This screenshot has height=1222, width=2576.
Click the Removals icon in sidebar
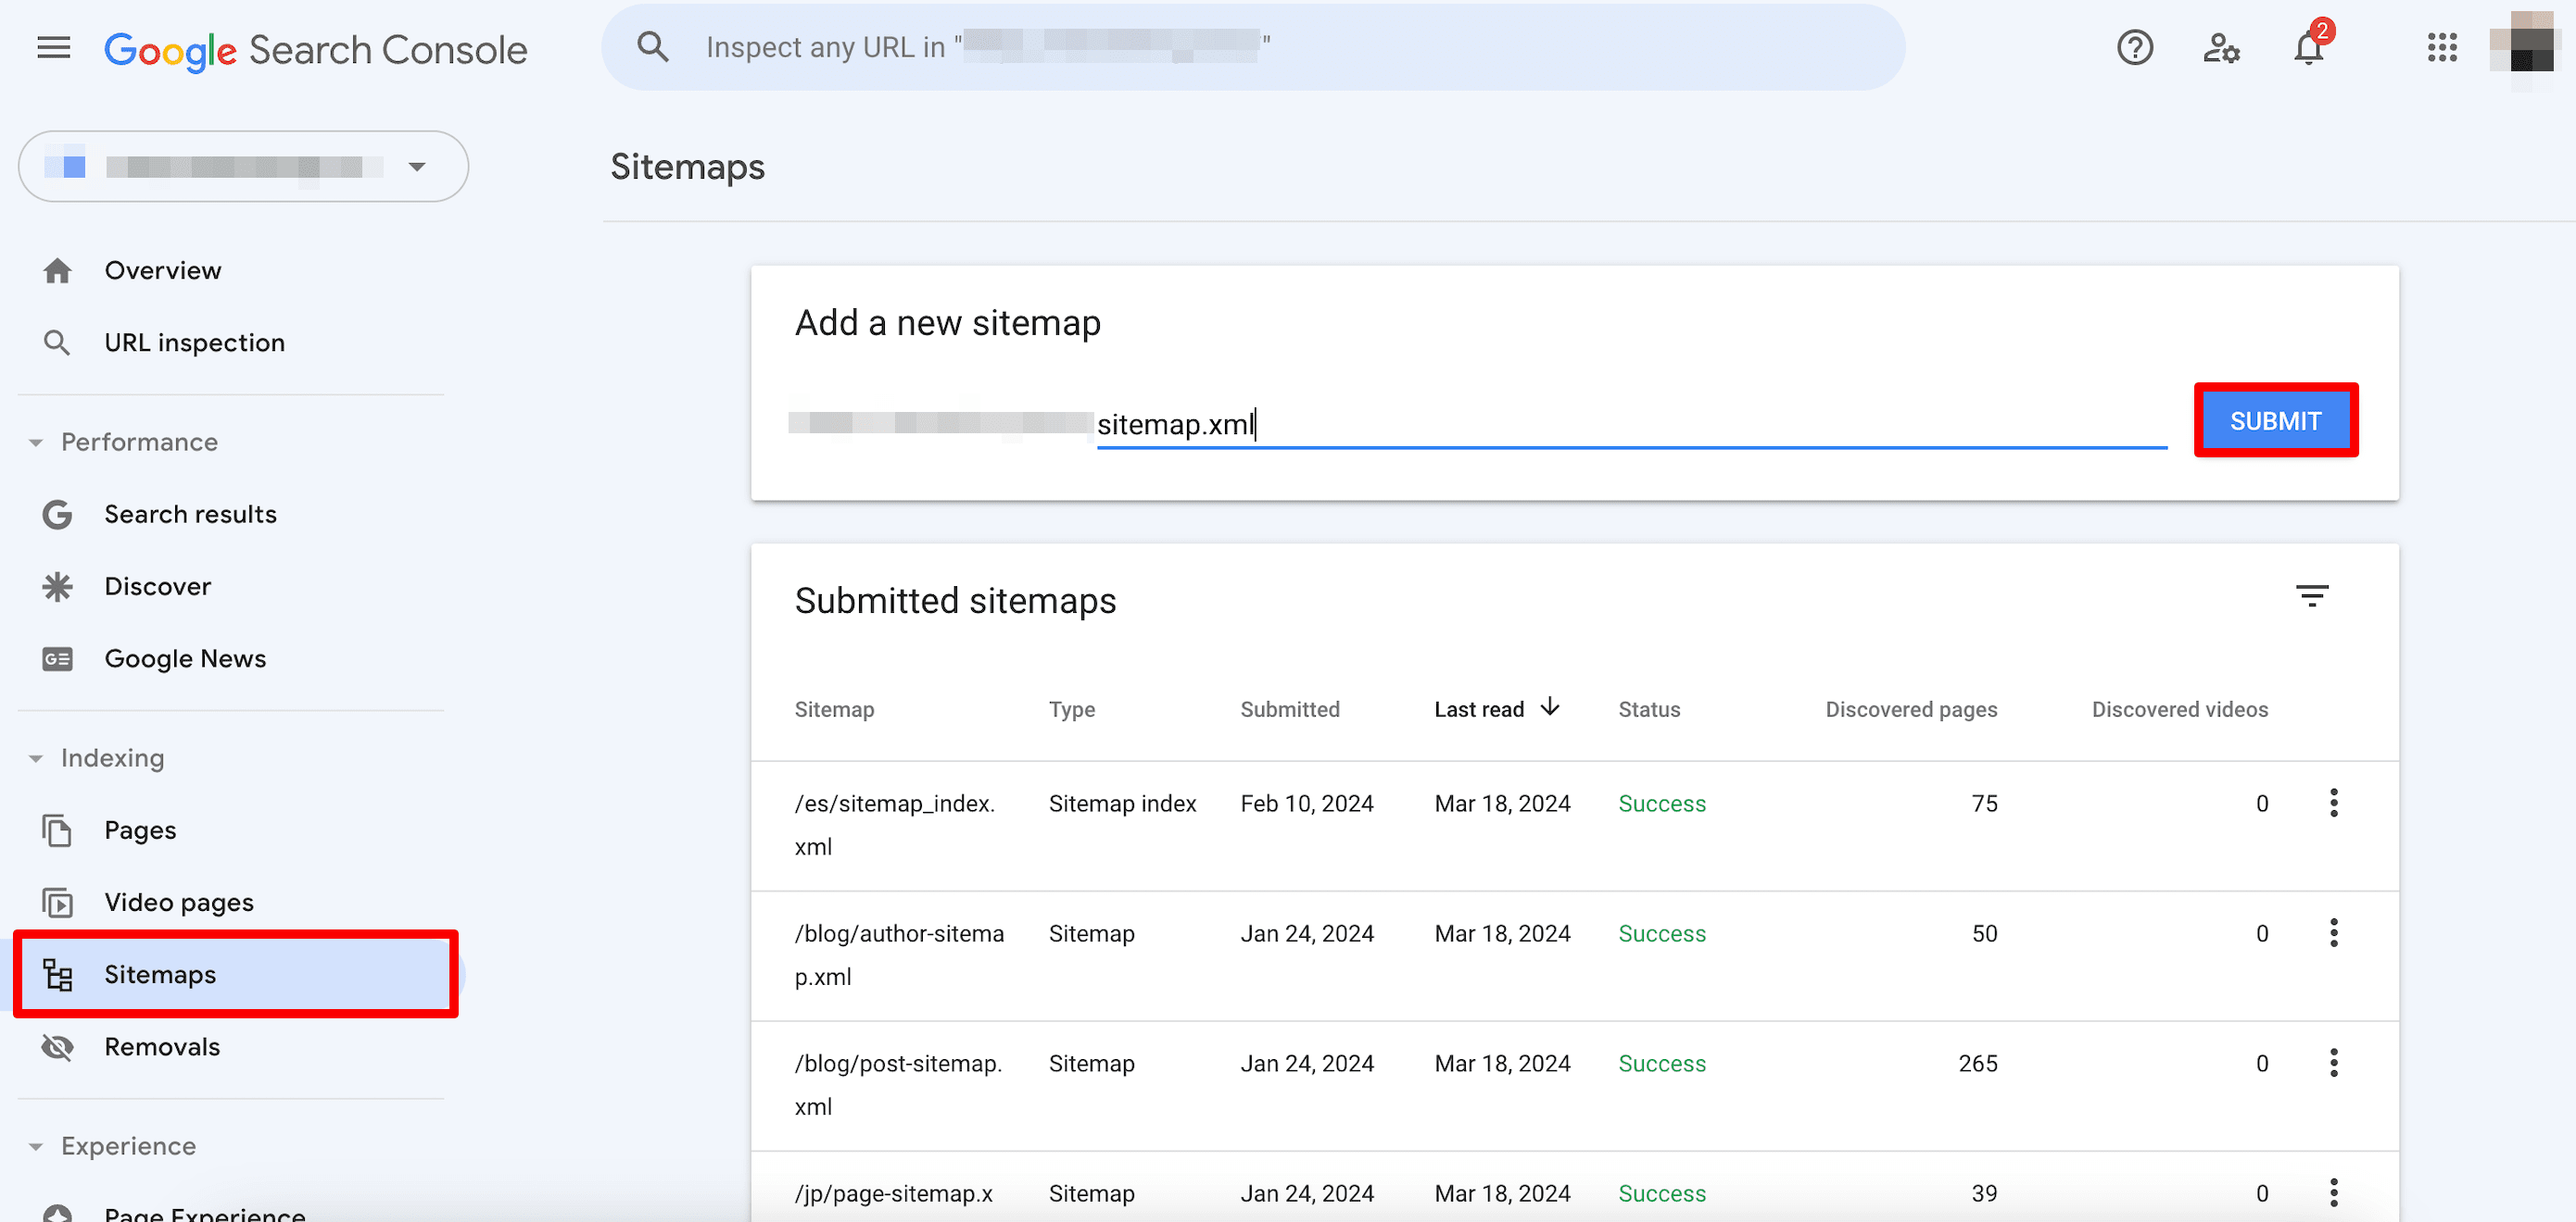point(57,1046)
